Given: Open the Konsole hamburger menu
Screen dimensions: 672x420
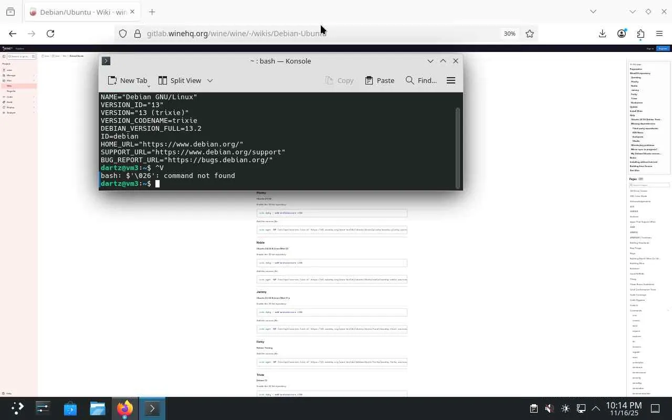Looking at the screenshot, I should tap(450, 80).
